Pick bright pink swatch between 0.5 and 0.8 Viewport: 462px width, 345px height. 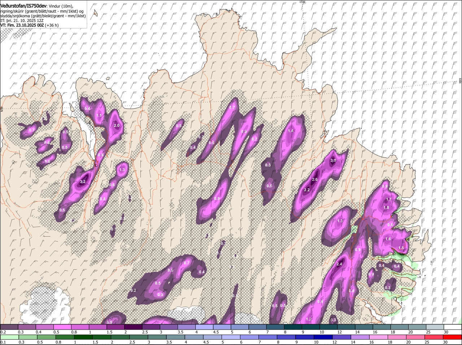click(62, 327)
